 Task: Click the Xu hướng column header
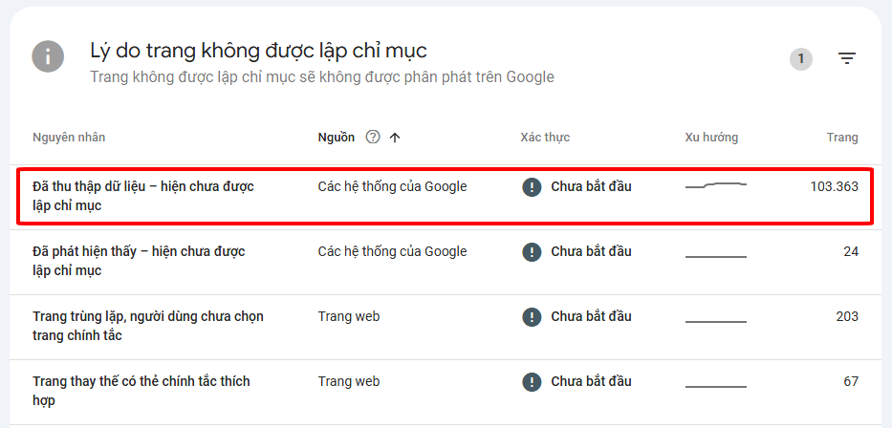(711, 138)
